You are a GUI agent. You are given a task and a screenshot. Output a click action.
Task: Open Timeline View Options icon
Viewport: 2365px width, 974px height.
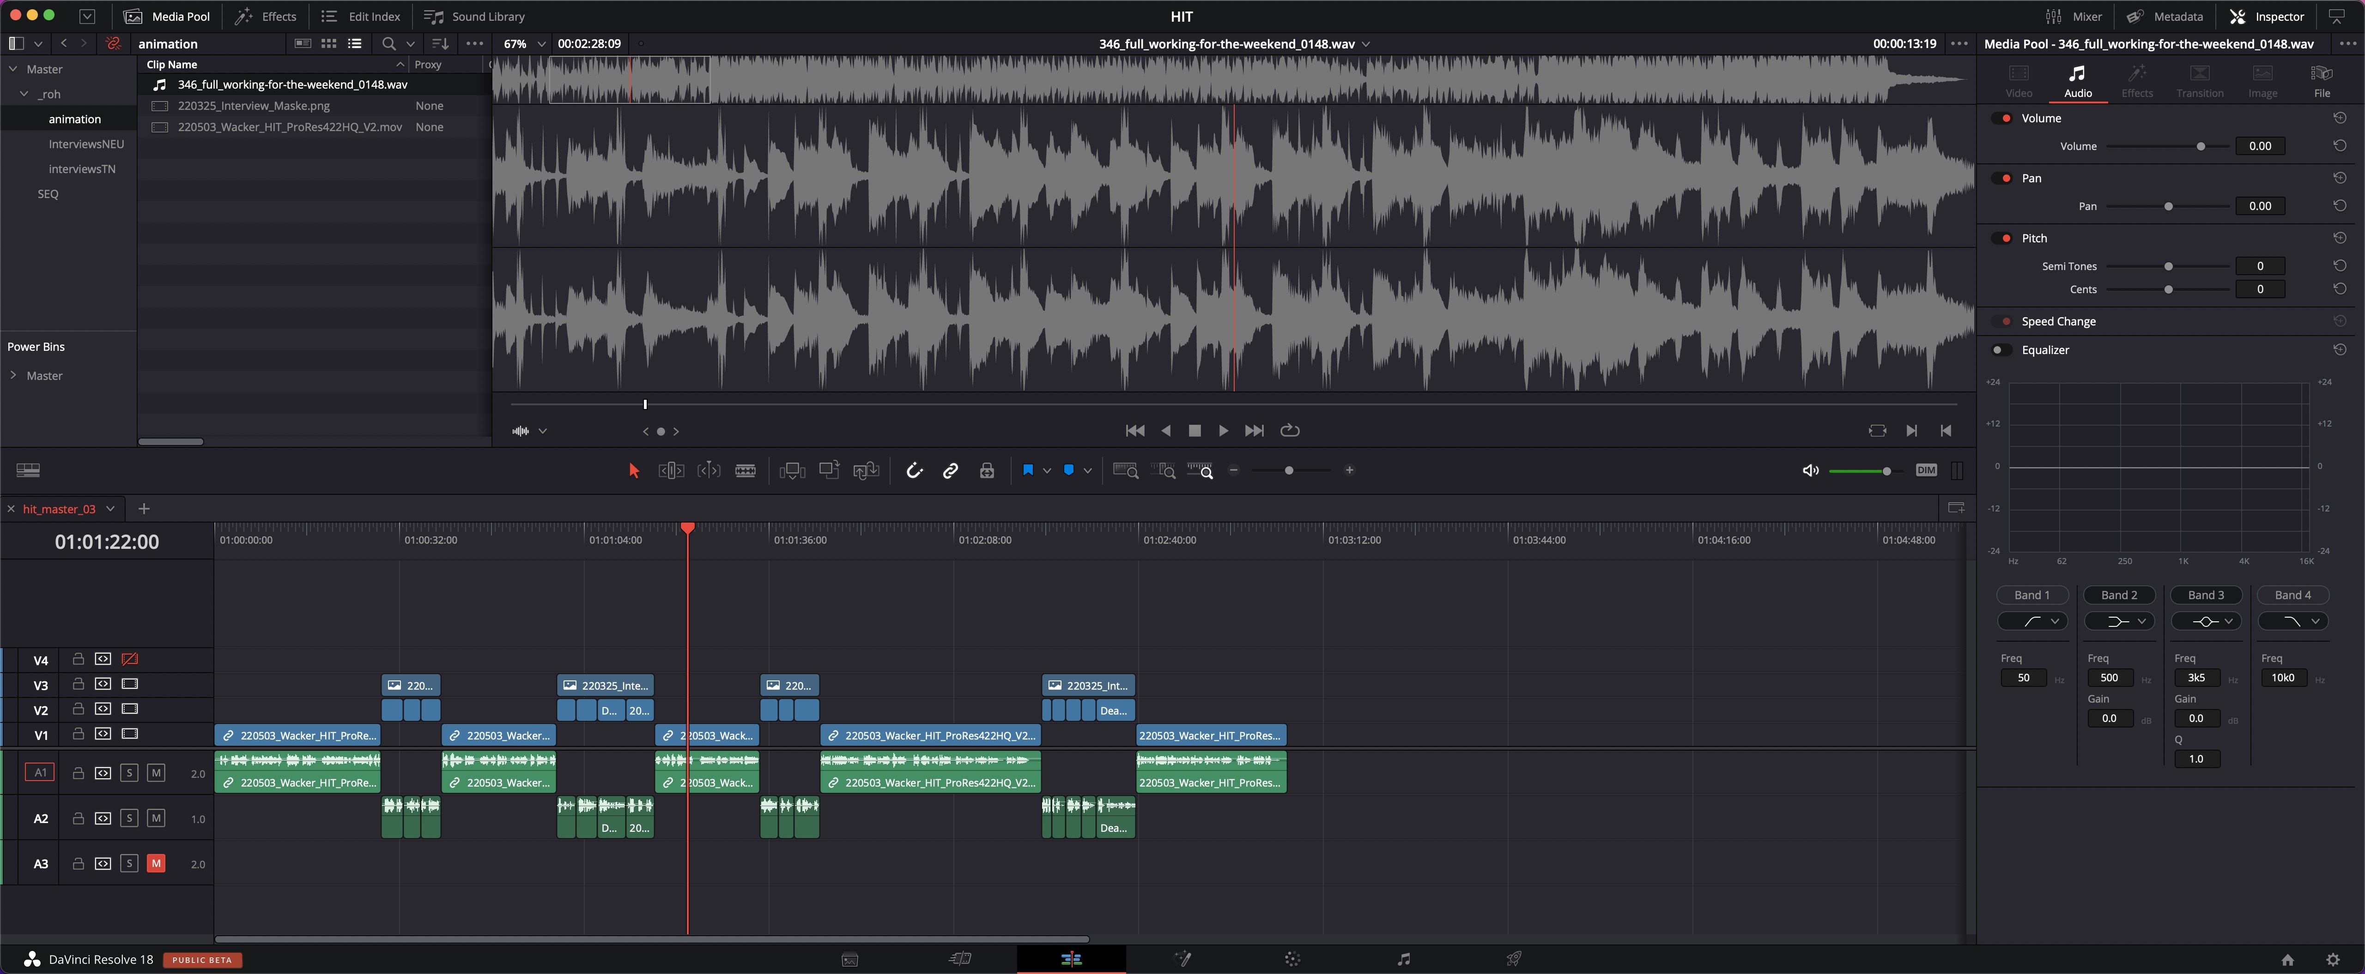29,470
